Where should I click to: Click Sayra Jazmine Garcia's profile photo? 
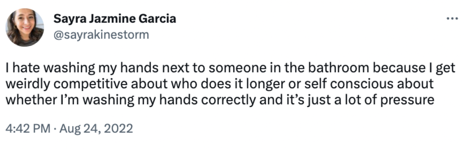coord(25,28)
